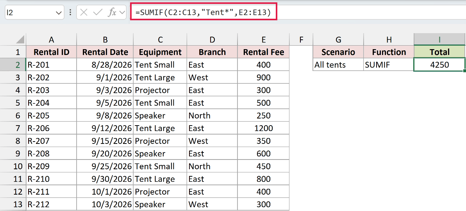Select rental fee cell 600
This screenshot has width=466, height=211.
point(263,153)
